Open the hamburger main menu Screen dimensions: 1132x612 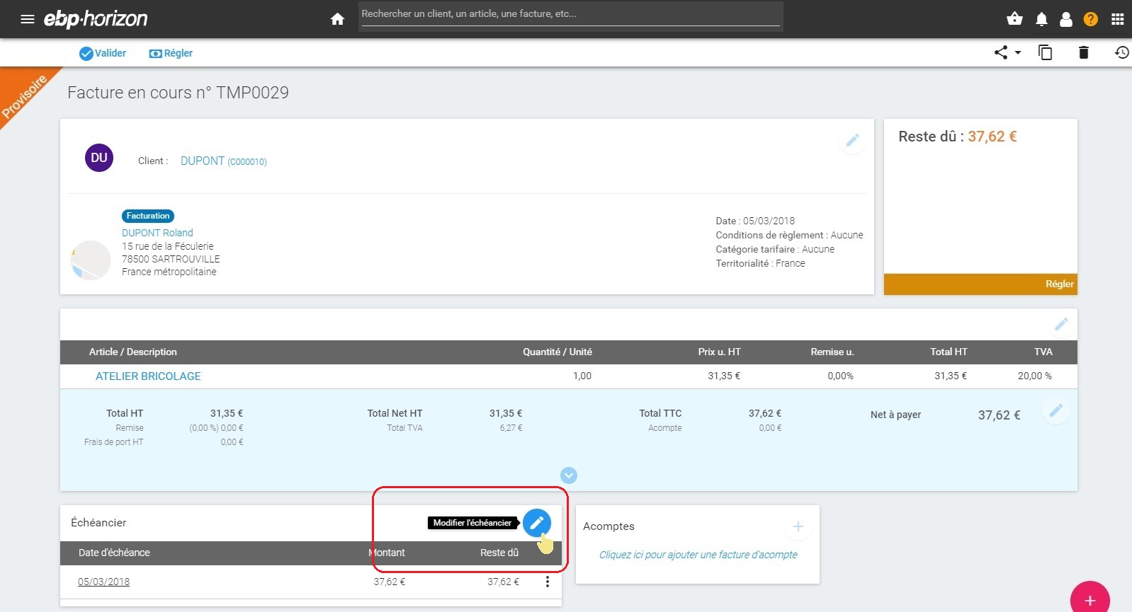pyautogui.click(x=28, y=19)
